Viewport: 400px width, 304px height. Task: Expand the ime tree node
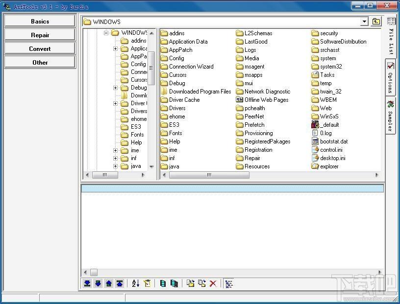tap(115, 151)
